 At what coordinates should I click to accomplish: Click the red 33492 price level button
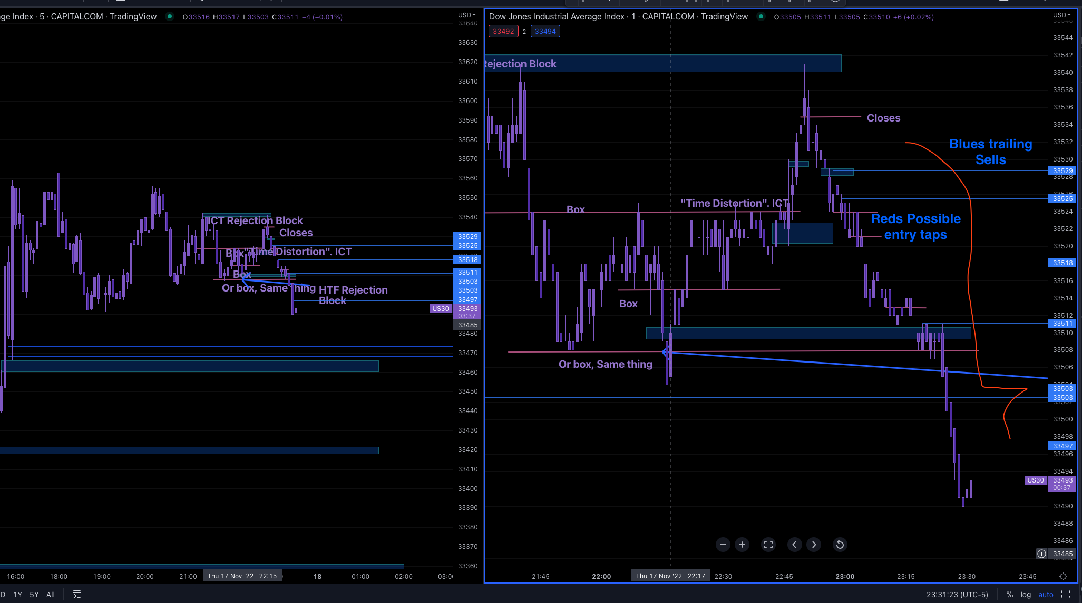coord(503,31)
